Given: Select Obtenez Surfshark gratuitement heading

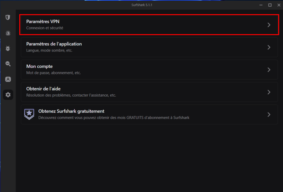Looking at the screenshot, I should [x=71, y=111].
